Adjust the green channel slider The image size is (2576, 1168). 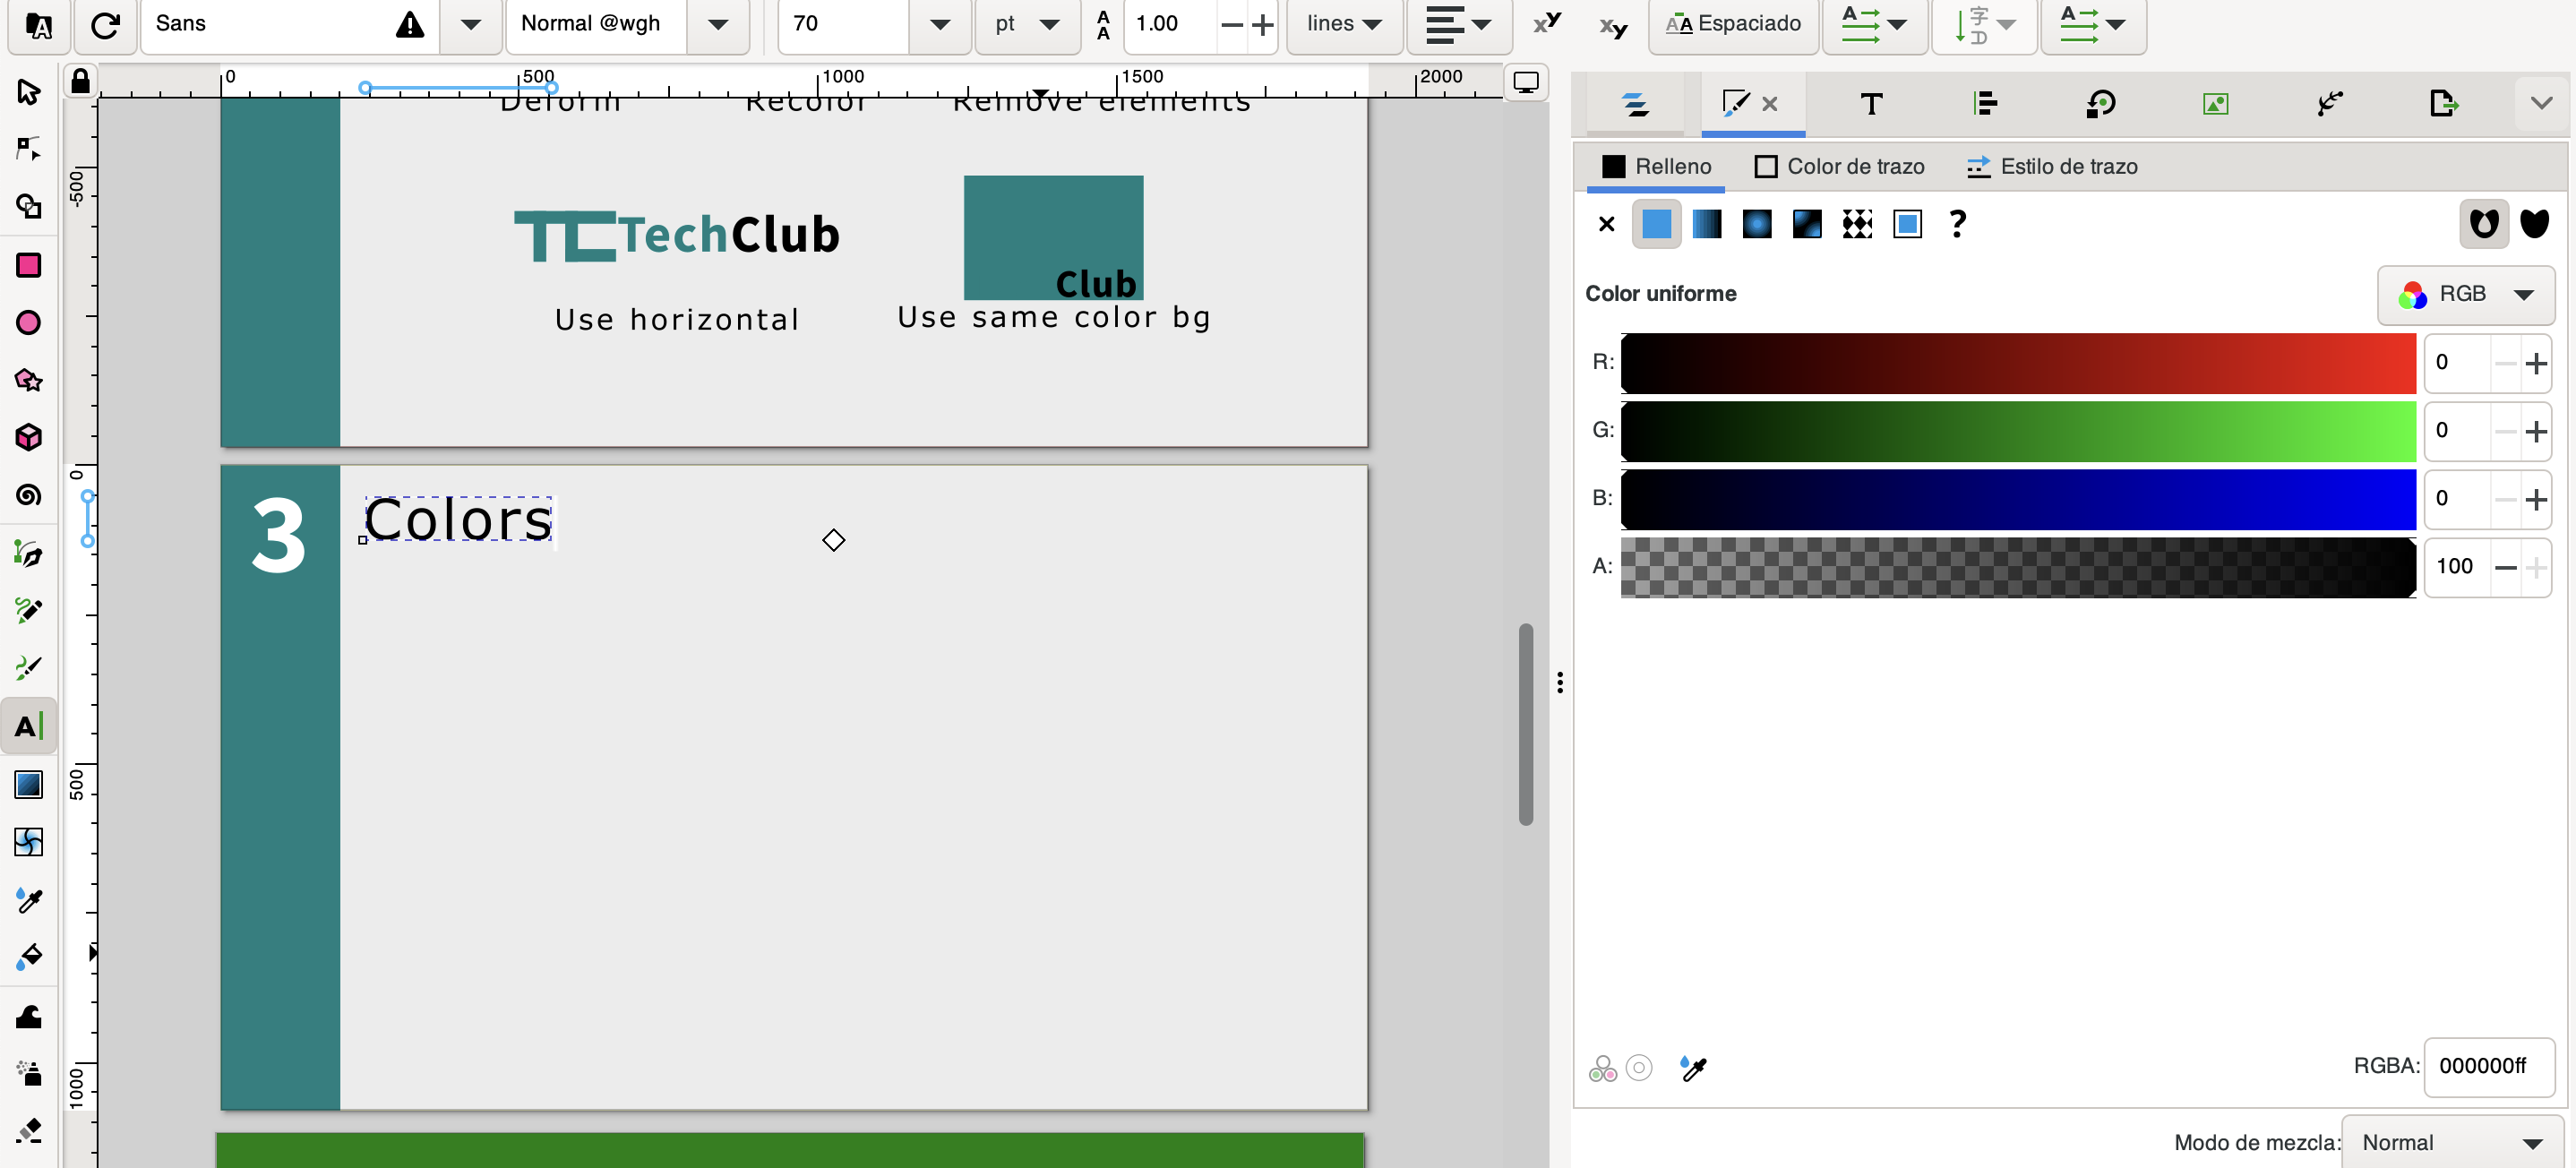[2018, 431]
